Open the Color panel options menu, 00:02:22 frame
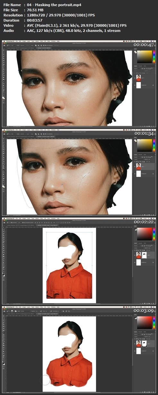The width and height of the screenshot is (158, 395). (x=155, y=226)
